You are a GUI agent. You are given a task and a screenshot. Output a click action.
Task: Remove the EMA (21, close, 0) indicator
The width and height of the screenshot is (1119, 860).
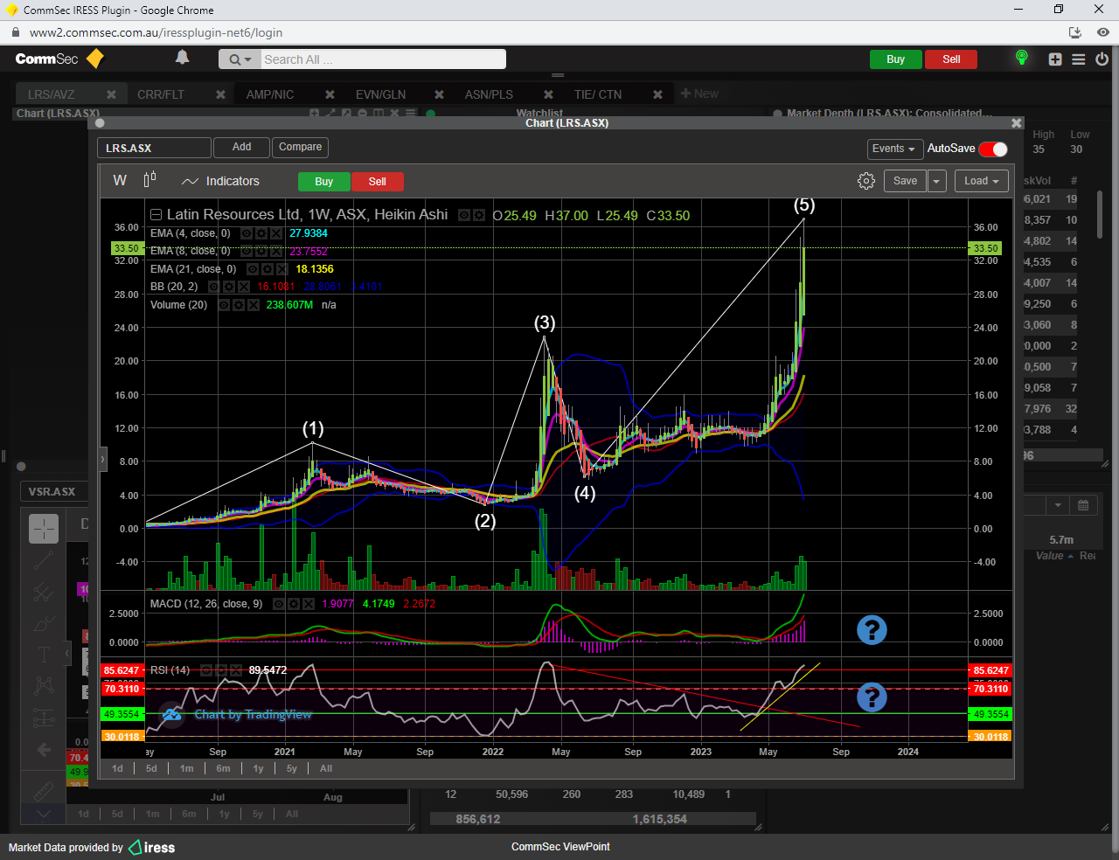[282, 269]
